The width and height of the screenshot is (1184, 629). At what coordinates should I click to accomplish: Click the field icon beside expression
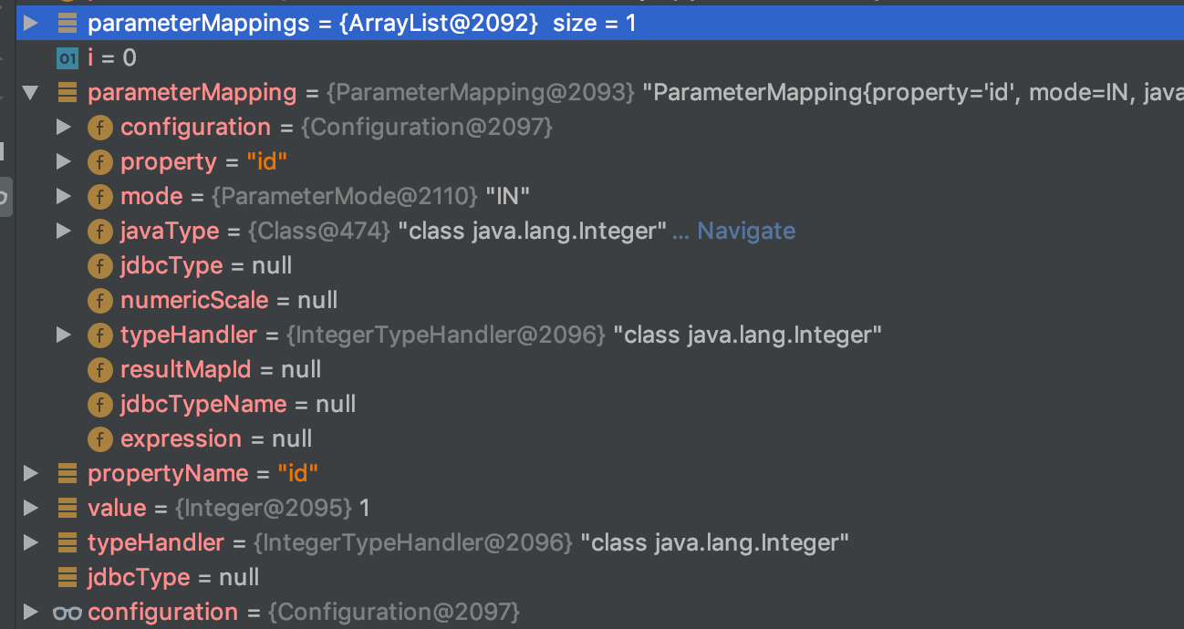99,439
